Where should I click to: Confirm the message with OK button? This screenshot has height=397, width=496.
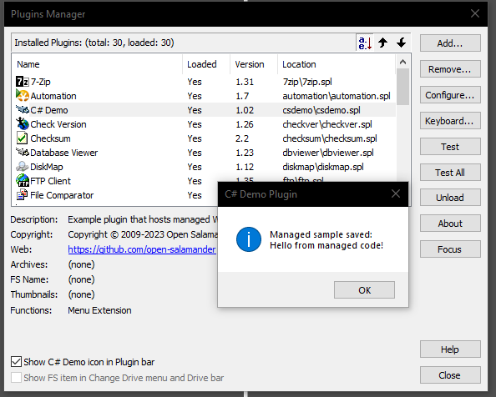(364, 290)
